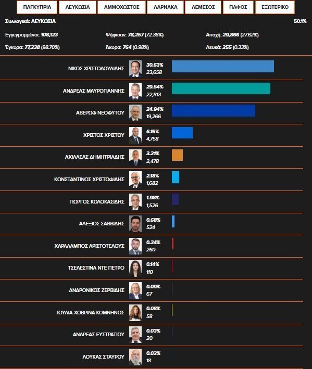Switch to the ΛΕΥΚΩΣΙΑ tab

click(x=78, y=7)
